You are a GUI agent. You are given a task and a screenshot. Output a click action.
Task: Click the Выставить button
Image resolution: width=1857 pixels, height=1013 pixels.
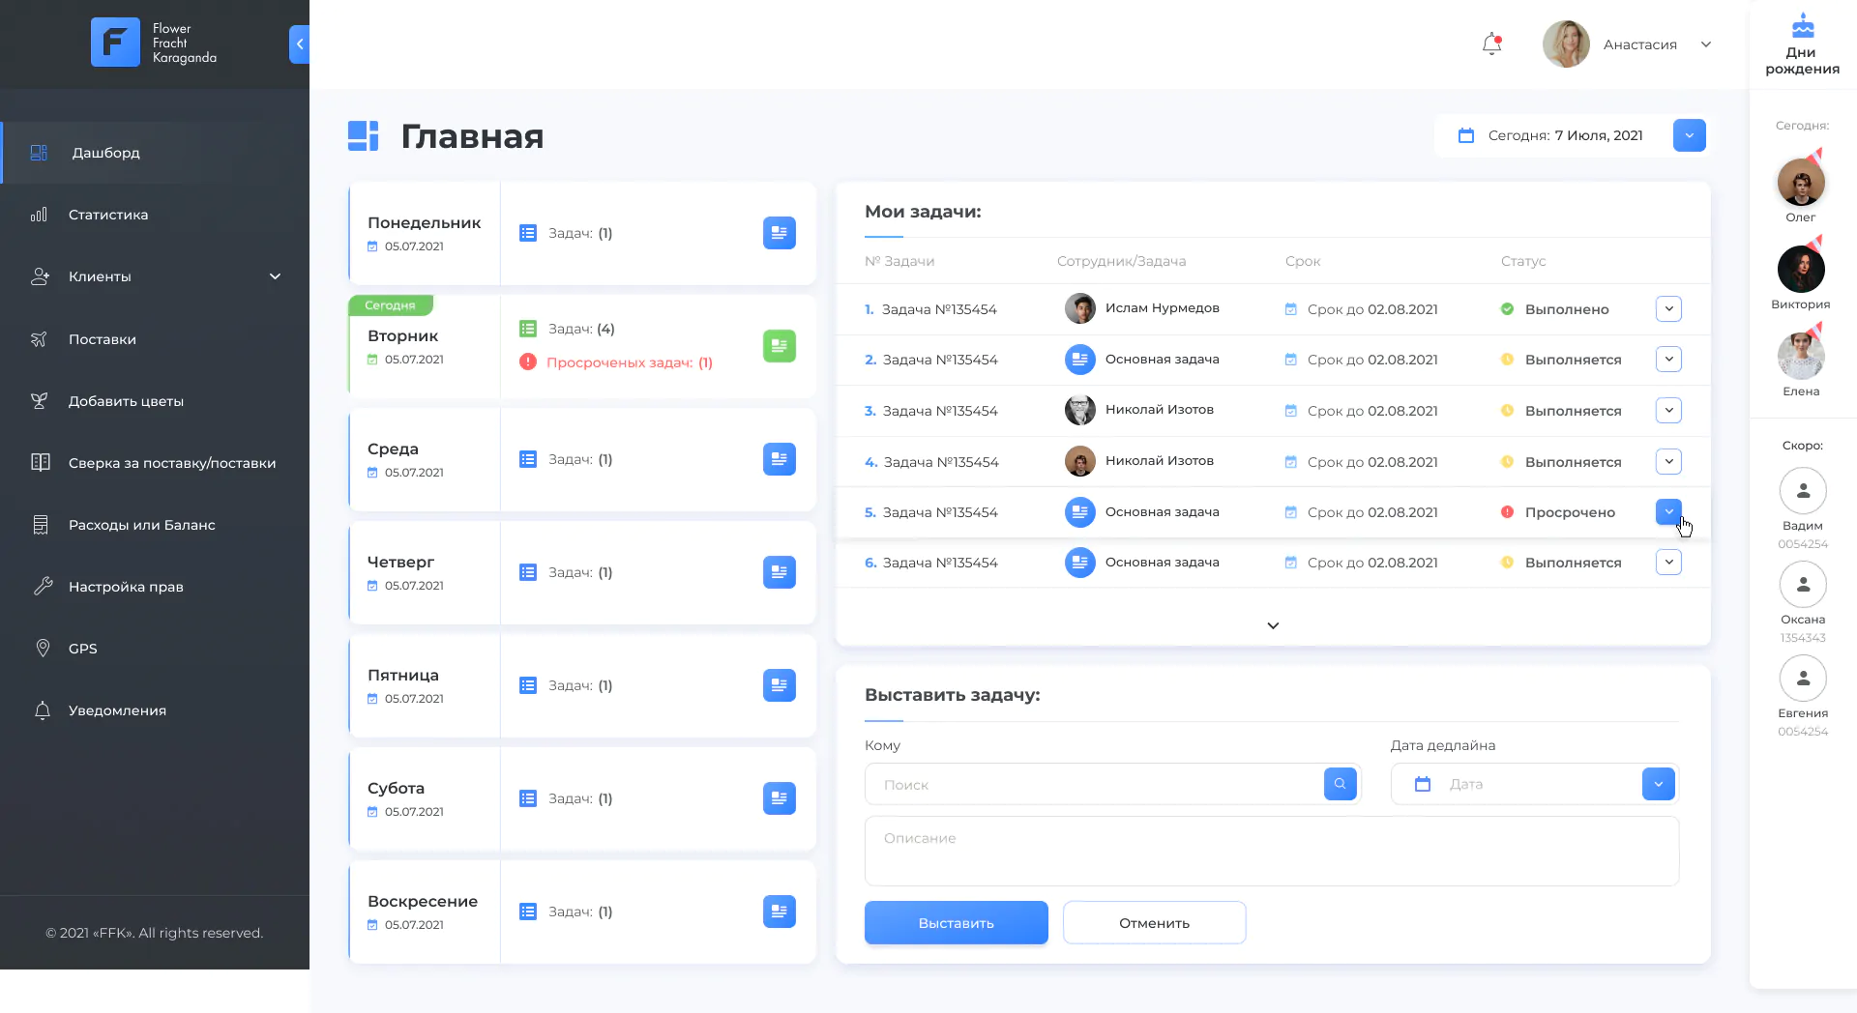956,923
